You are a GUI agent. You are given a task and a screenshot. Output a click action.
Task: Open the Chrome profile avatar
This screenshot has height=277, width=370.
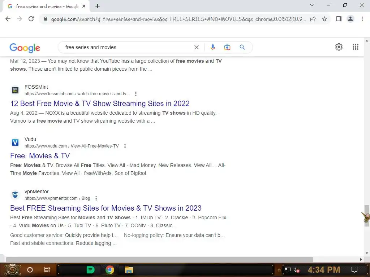pyautogui.click(x=350, y=19)
